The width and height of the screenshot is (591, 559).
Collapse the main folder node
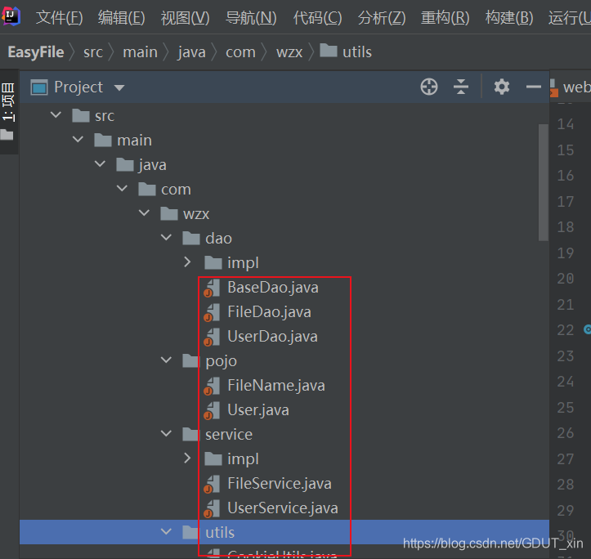point(78,139)
